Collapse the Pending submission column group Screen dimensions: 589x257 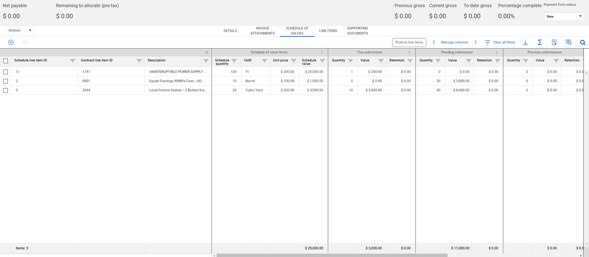click(497, 52)
